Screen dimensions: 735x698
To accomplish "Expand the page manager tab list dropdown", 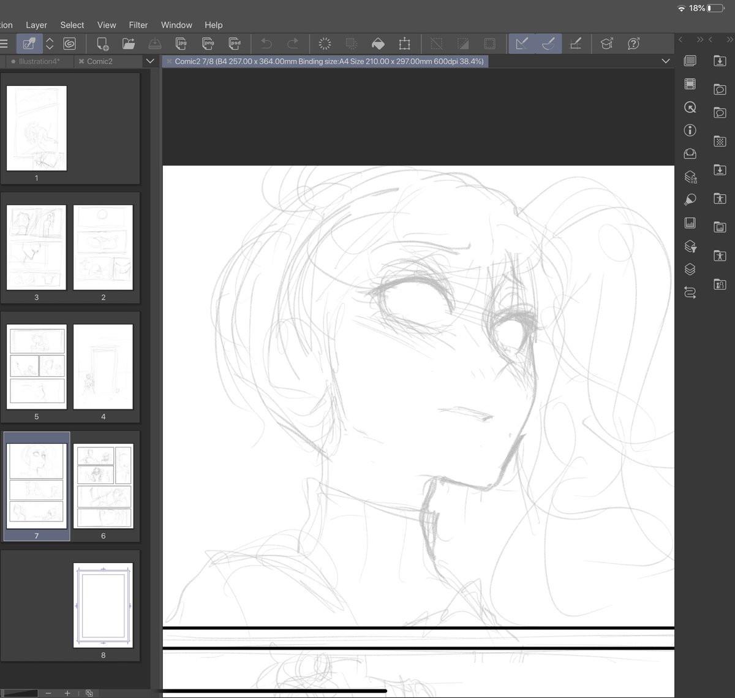I will click(150, 61).
